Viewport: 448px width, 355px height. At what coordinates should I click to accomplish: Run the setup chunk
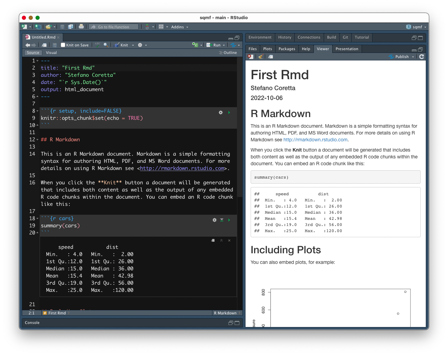(229, 112)
